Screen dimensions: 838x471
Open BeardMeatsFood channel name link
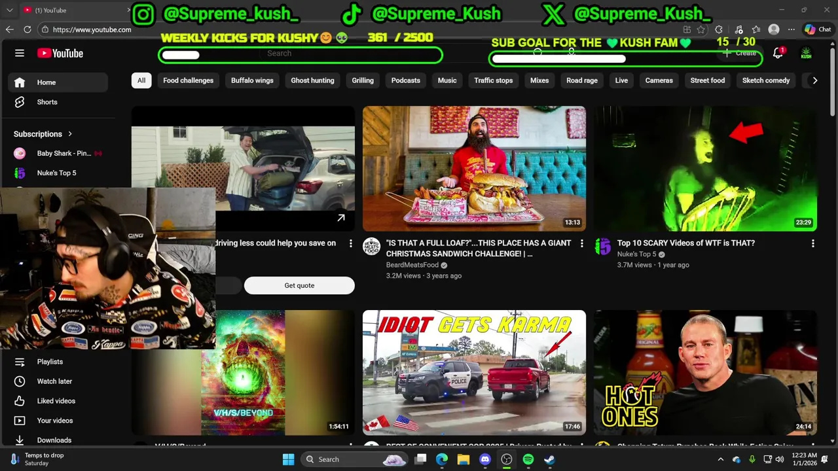point(412,265)
